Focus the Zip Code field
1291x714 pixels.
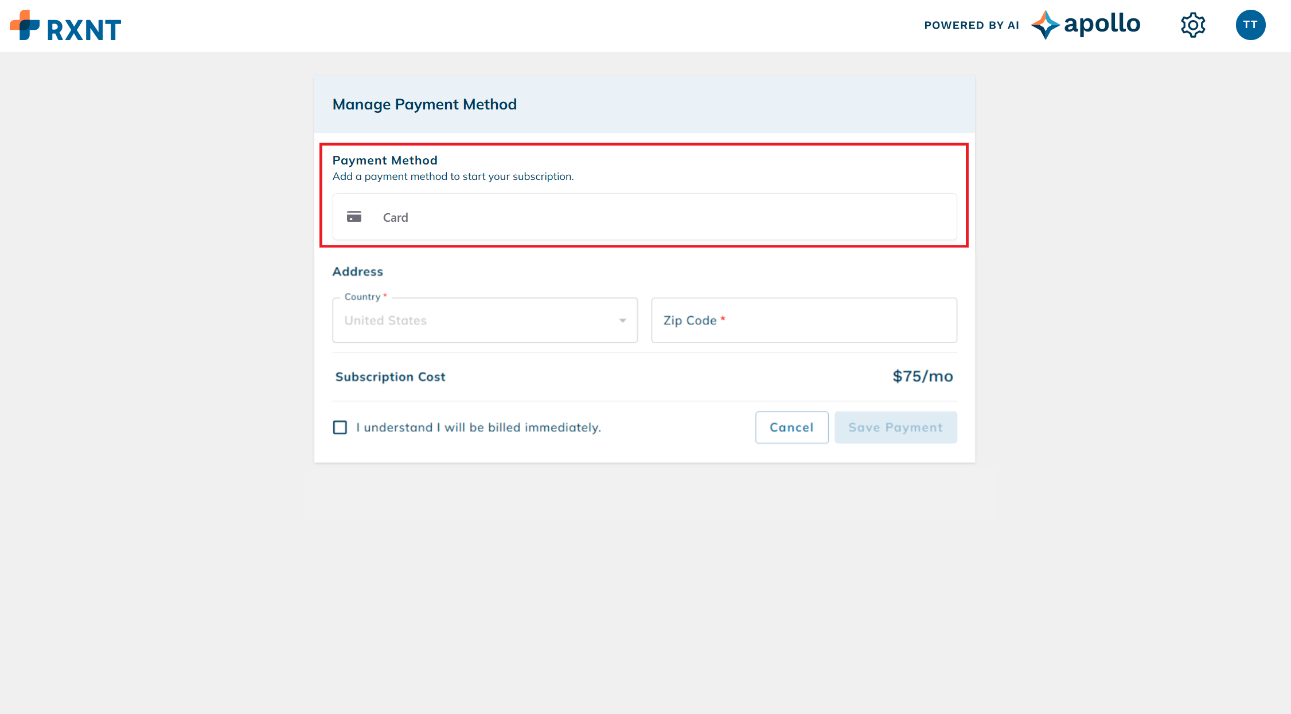pos(804,320)
